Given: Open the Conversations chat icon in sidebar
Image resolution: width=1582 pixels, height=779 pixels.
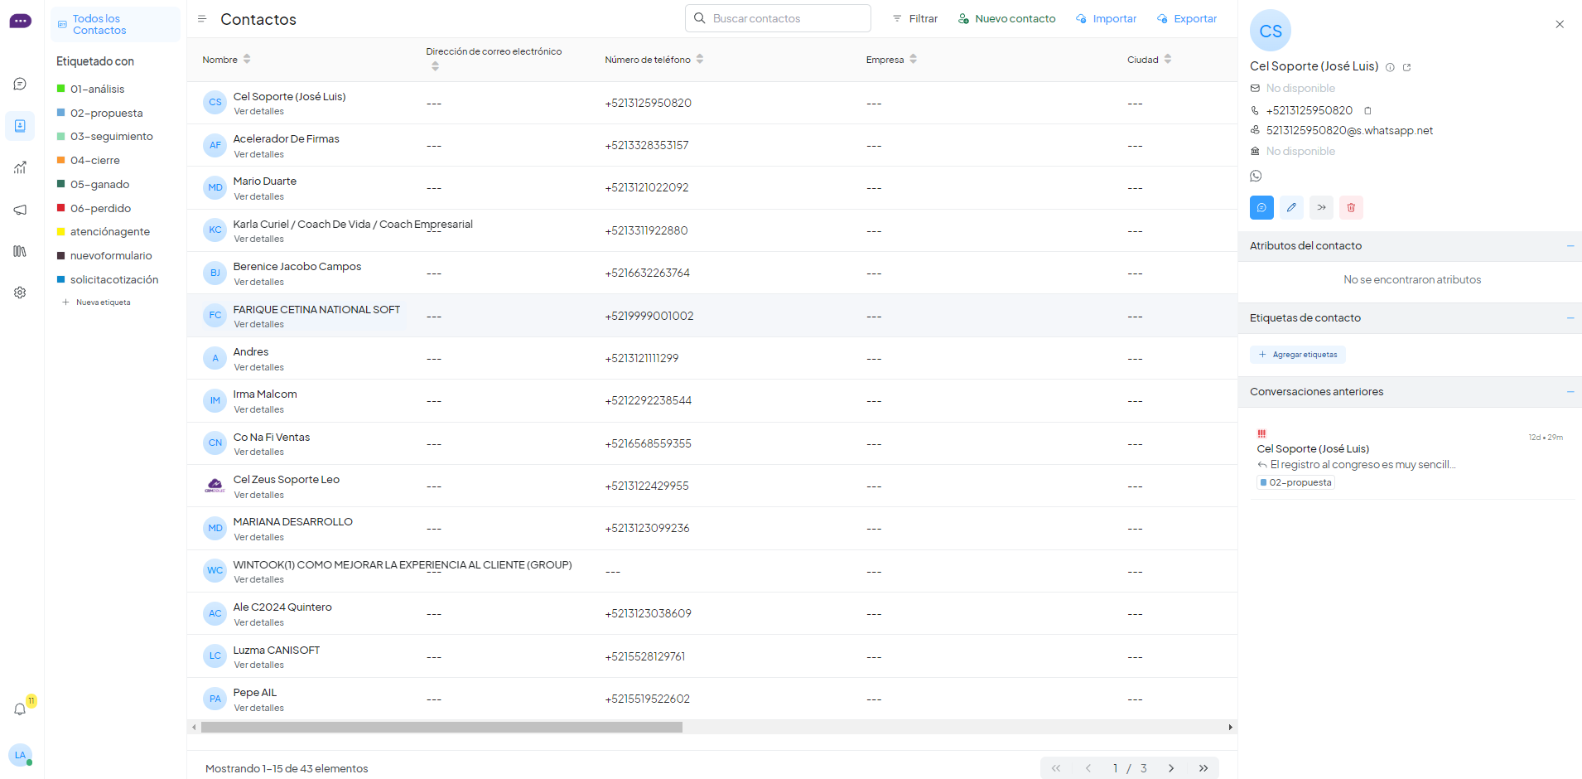Looking at the screenshot, I should coord(20,84).
